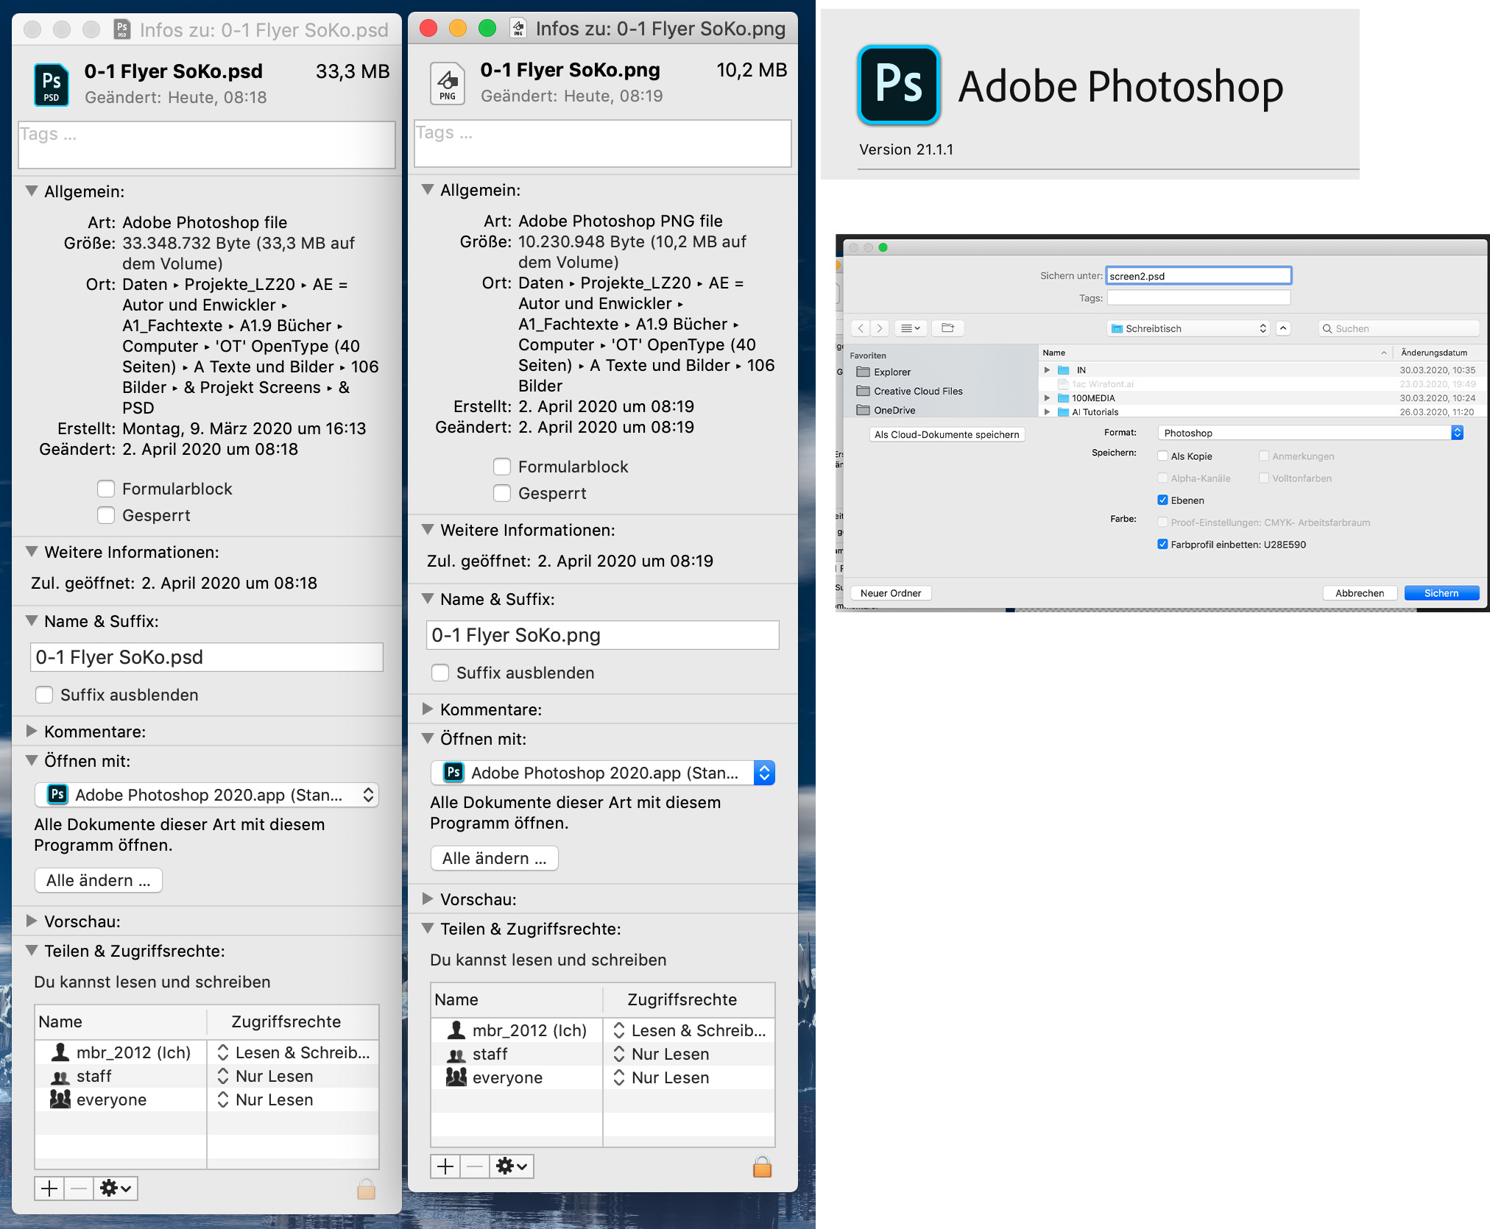Image resolution: width=1490 pixels, height=1229 pixels.
Task: Select the IN folder row in save dialog
Action: tap(1262, 370)
